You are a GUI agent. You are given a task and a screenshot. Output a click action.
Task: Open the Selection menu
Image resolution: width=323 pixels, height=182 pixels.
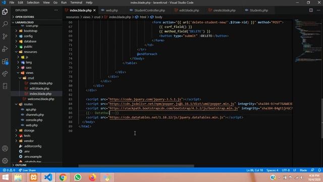[x=33, y=3]
